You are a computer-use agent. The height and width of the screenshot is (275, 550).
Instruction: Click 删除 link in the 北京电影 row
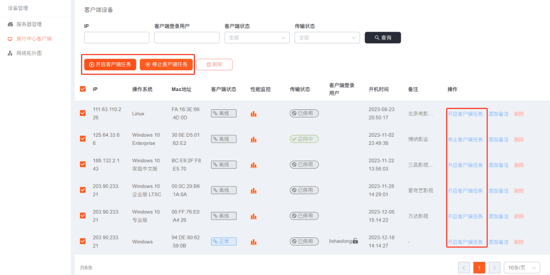(x=519, y=114)
